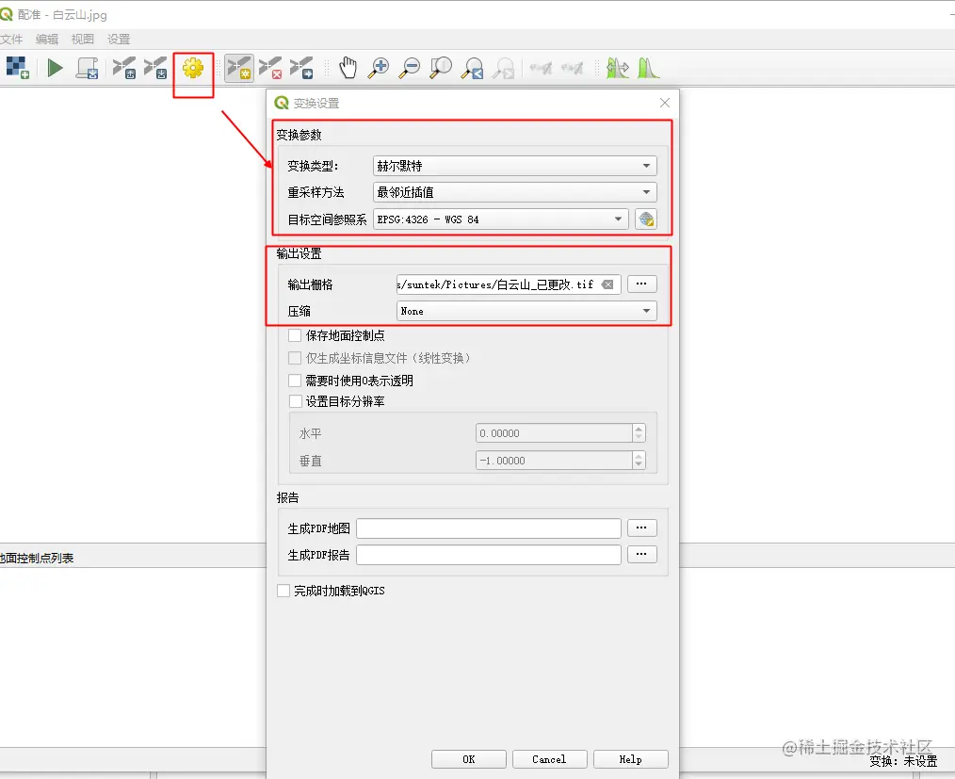Select the Move GCP Point tool
Image resolution: width=955 pixels, height=779 pixels.
pyautogui.click(x=301, y=68)
